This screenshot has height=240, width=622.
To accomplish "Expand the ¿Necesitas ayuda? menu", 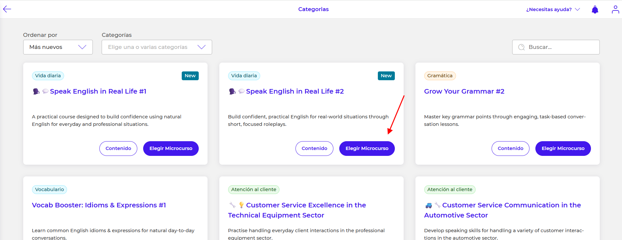I will (x=553, y=9).
